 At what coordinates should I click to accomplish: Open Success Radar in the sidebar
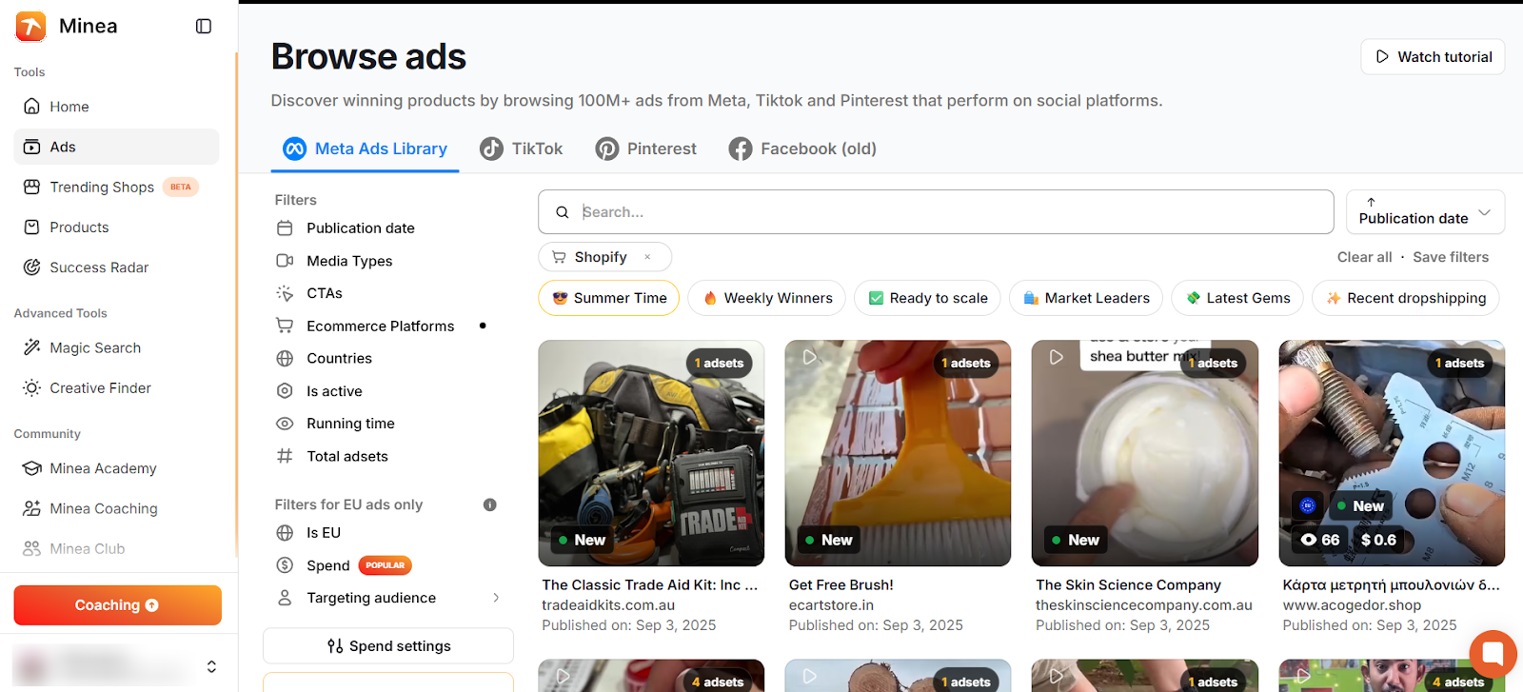(x=99, y=267)
